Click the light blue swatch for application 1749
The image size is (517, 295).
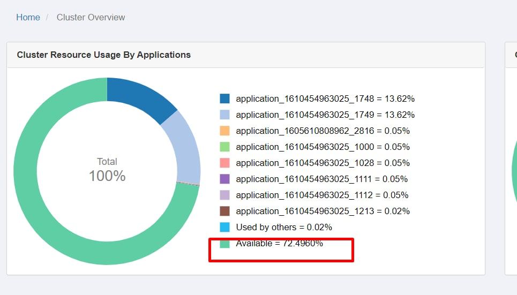pos(225,115)
